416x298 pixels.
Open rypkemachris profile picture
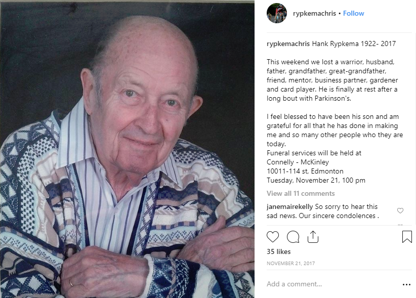point(277,13)
